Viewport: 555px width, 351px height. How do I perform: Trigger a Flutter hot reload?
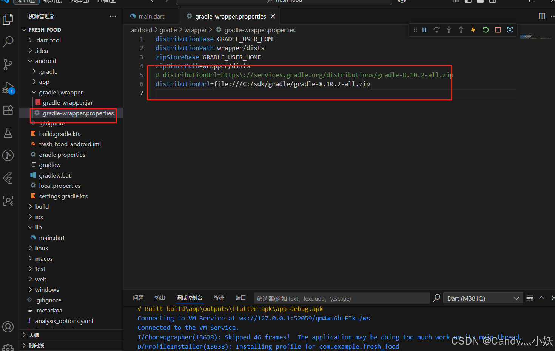click(x=473, y=30)
